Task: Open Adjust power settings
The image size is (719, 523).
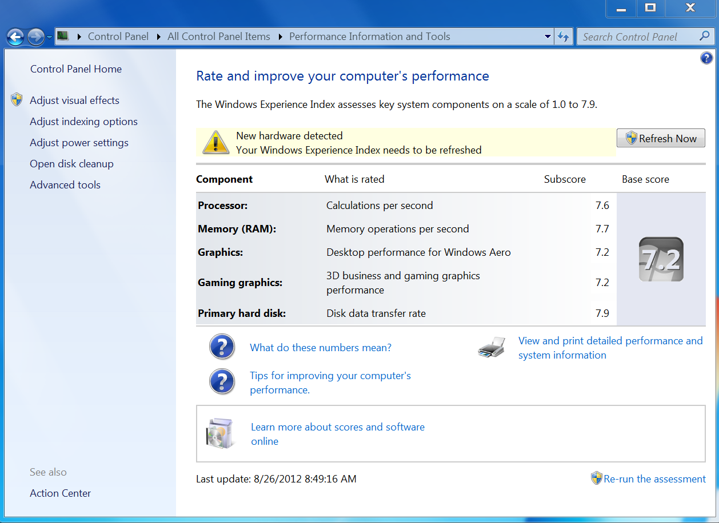Action: pyautogui.click(x=79, y=143)
